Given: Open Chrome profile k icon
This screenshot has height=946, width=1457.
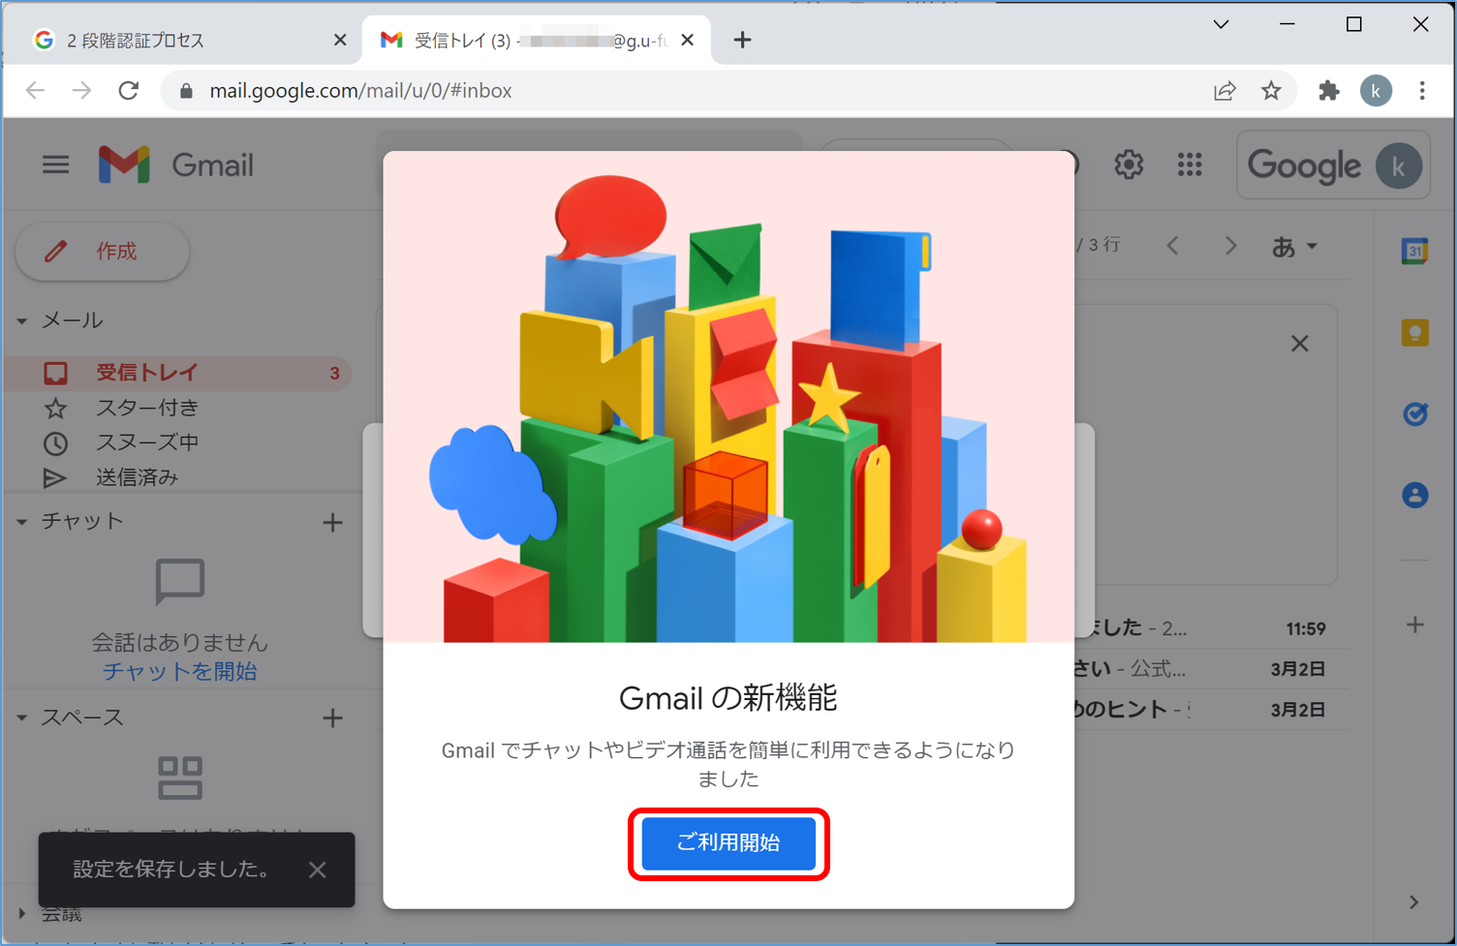Looking at the screenshot, I should [x=1376, y=91].
